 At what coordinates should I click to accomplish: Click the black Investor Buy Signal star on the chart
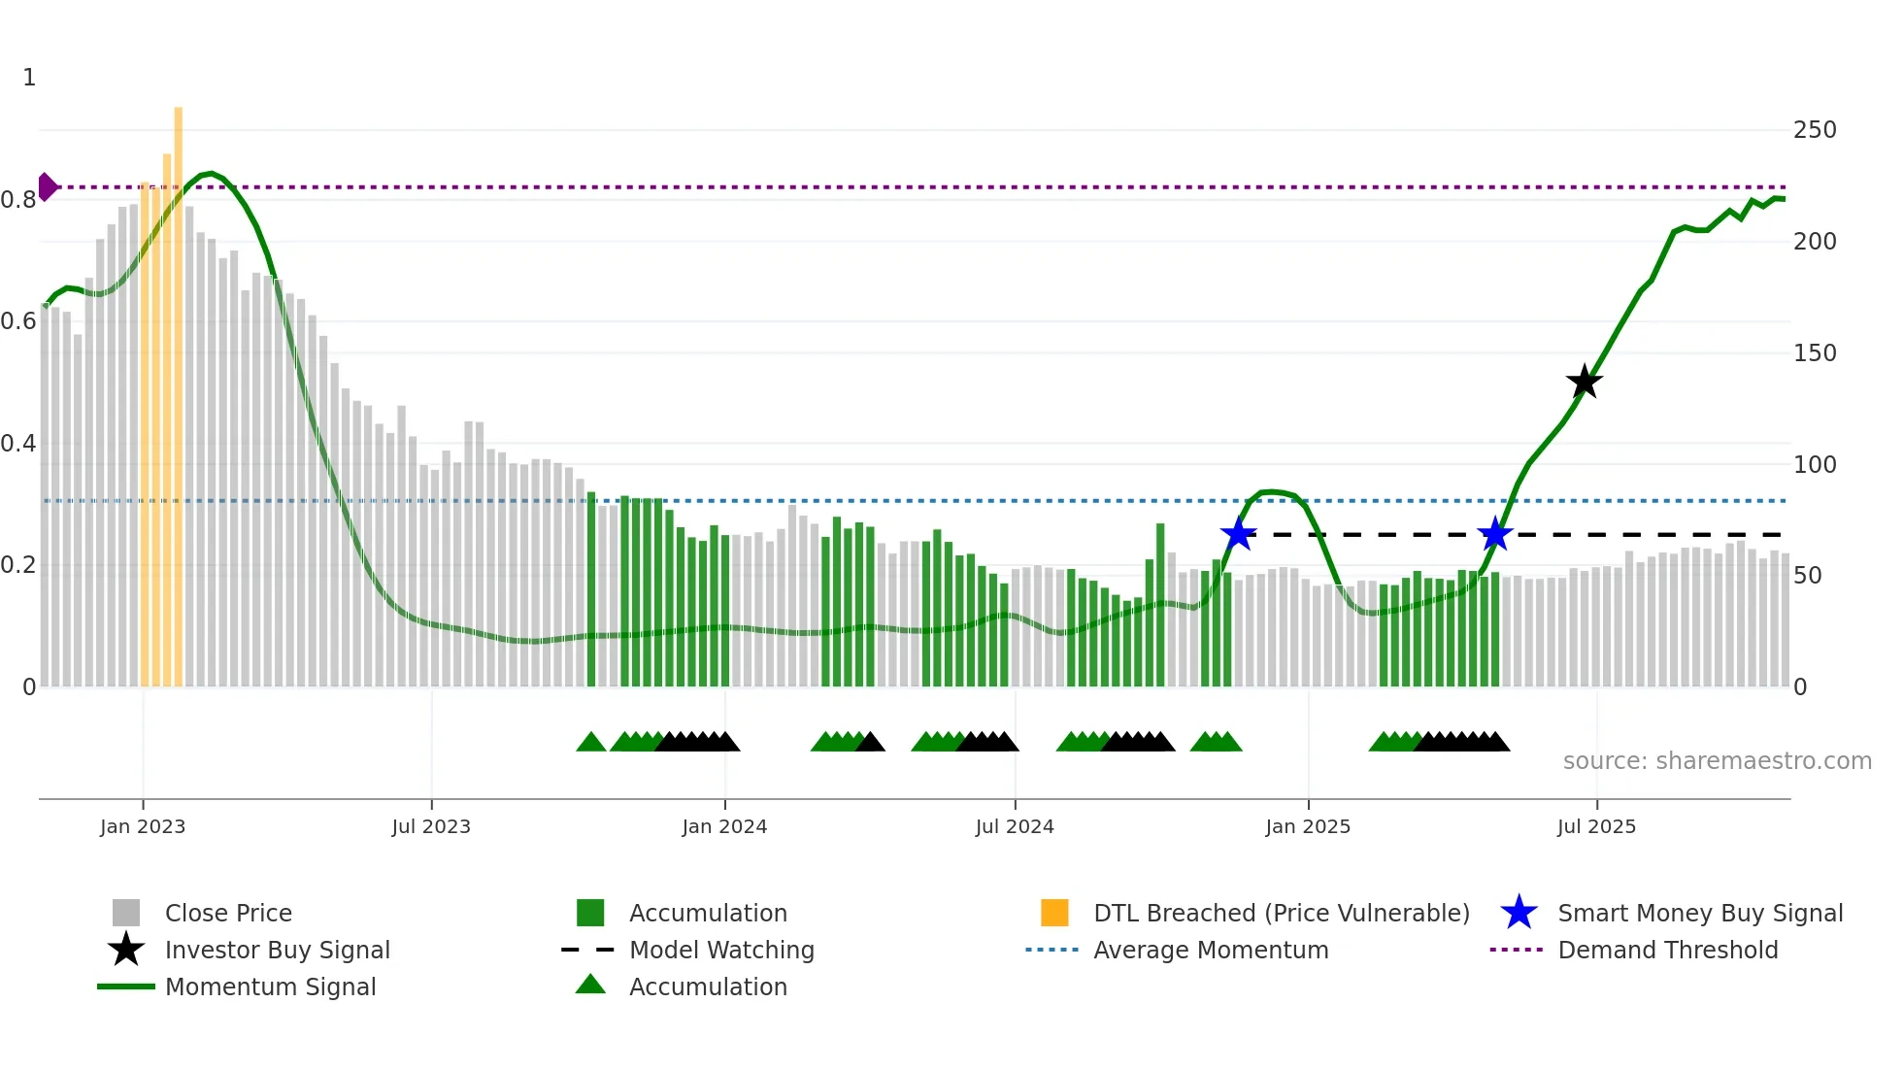coord(1584,383)
